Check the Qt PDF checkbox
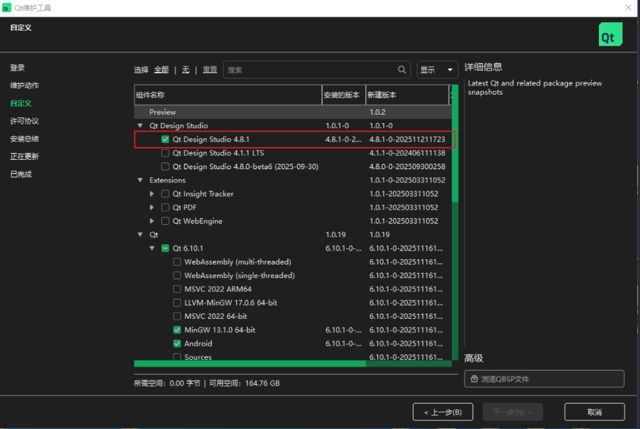 (x=165, y=207)
